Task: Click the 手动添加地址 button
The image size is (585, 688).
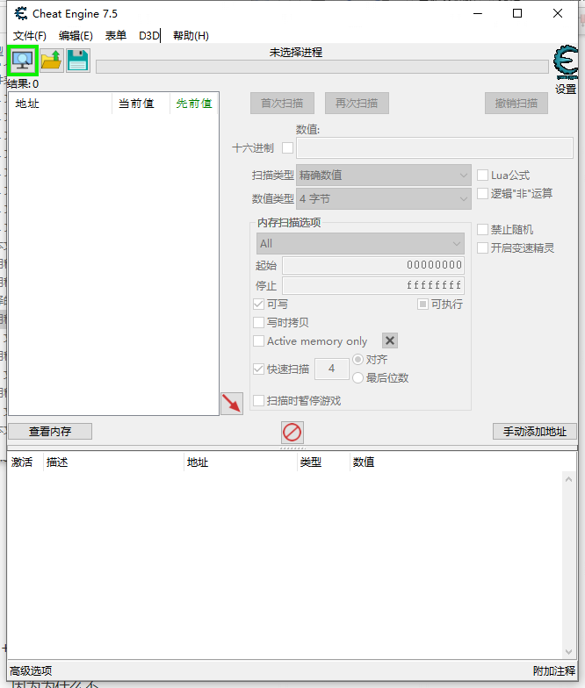Action: pyautogui.click(x=534, y=432)
